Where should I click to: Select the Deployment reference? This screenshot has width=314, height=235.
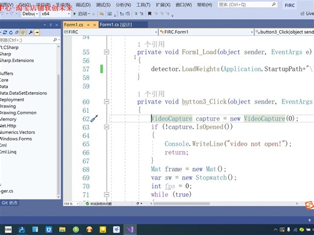tap(12, 99)
